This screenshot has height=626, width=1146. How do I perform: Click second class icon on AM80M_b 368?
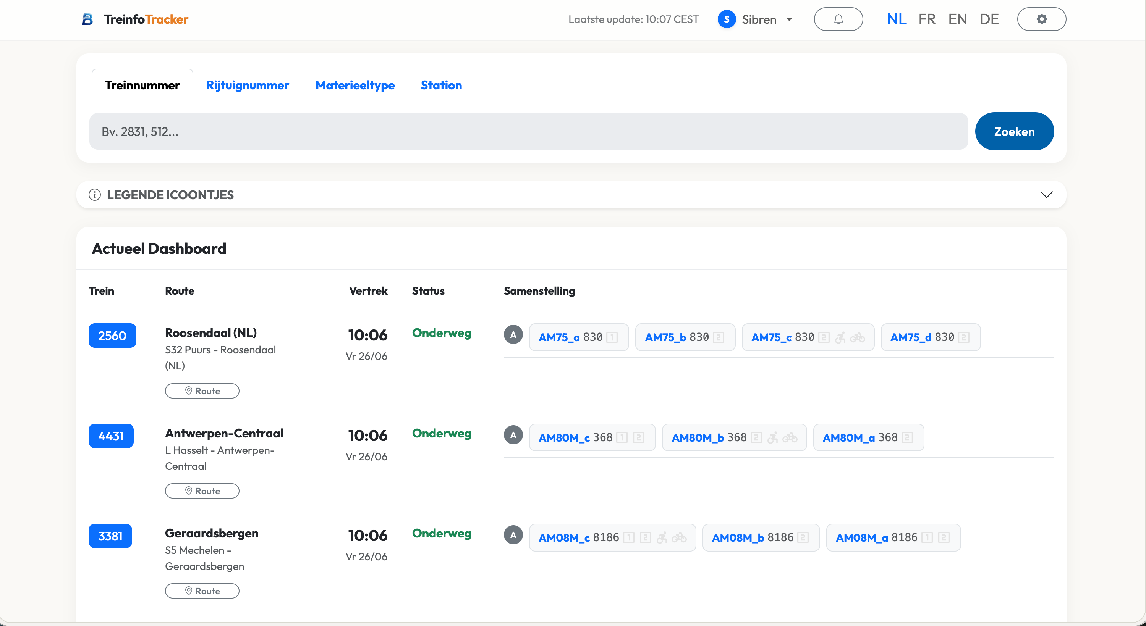756,438
